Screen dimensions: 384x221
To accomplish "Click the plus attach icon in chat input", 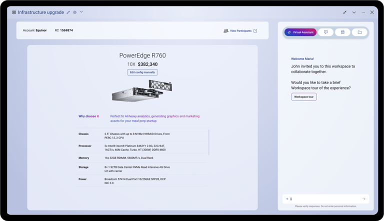I will (287, 199).
